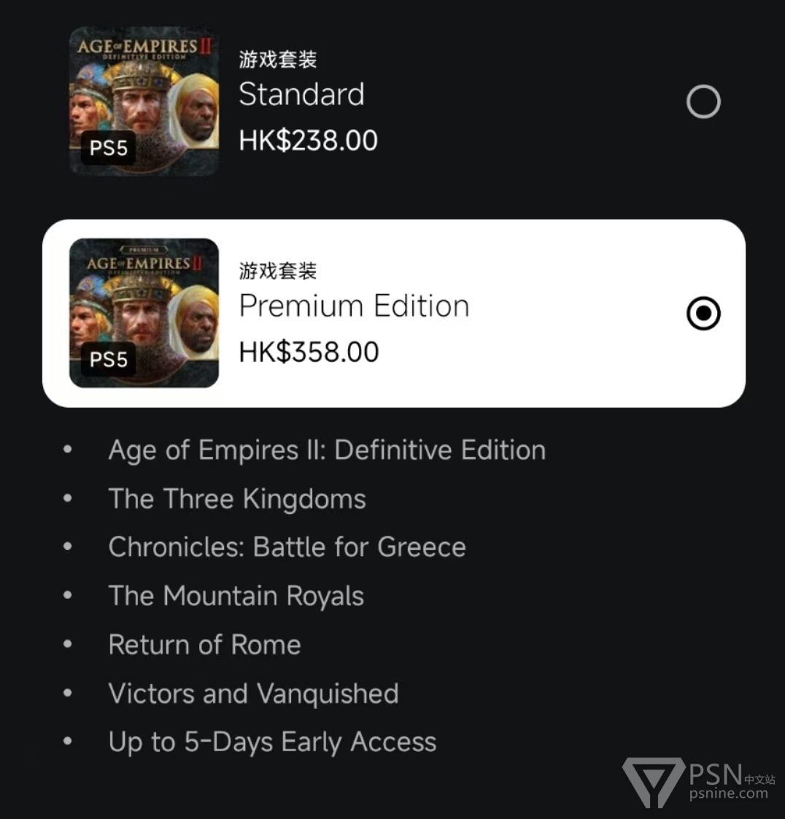Click PS5 badge on Premium cover

tap(108, 360)
